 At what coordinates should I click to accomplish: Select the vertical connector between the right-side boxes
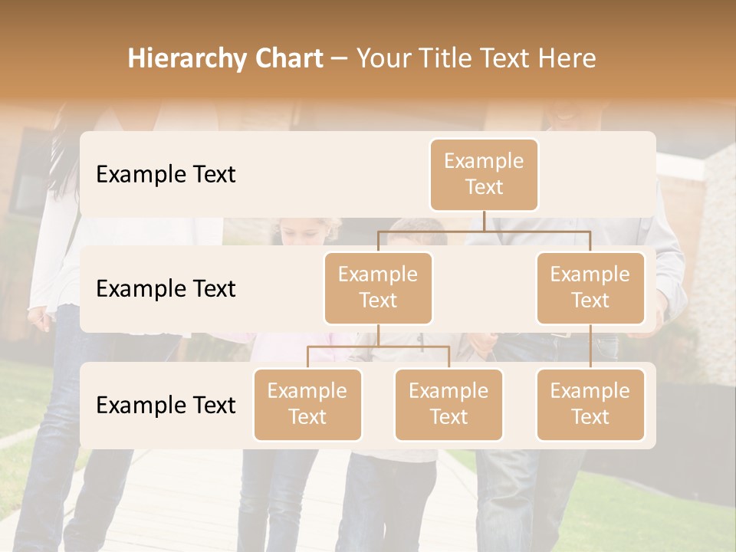click(590, 347)
